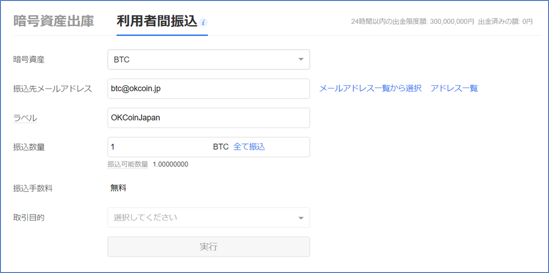Select the 利用者間振込 tab

(x=157, y=21)
